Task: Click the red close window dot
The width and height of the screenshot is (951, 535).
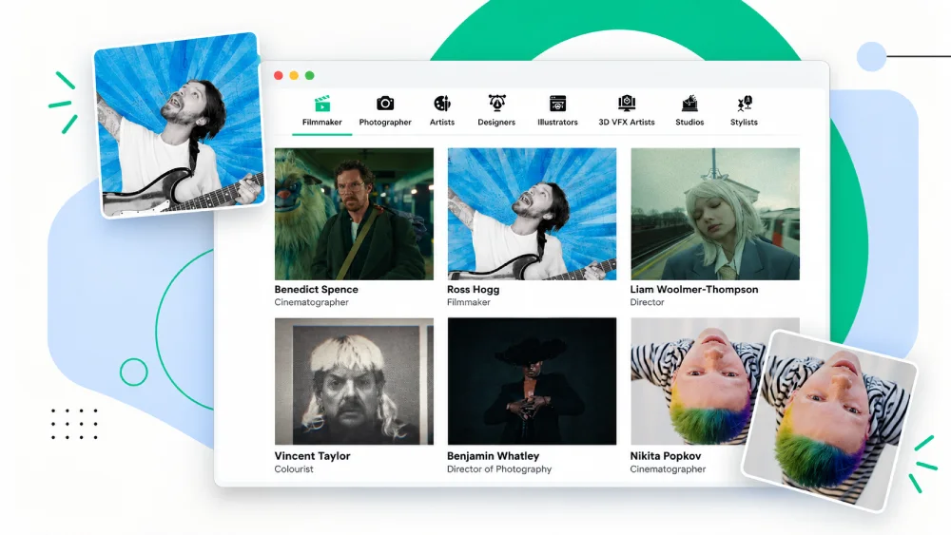Action: tap(279, 76)
